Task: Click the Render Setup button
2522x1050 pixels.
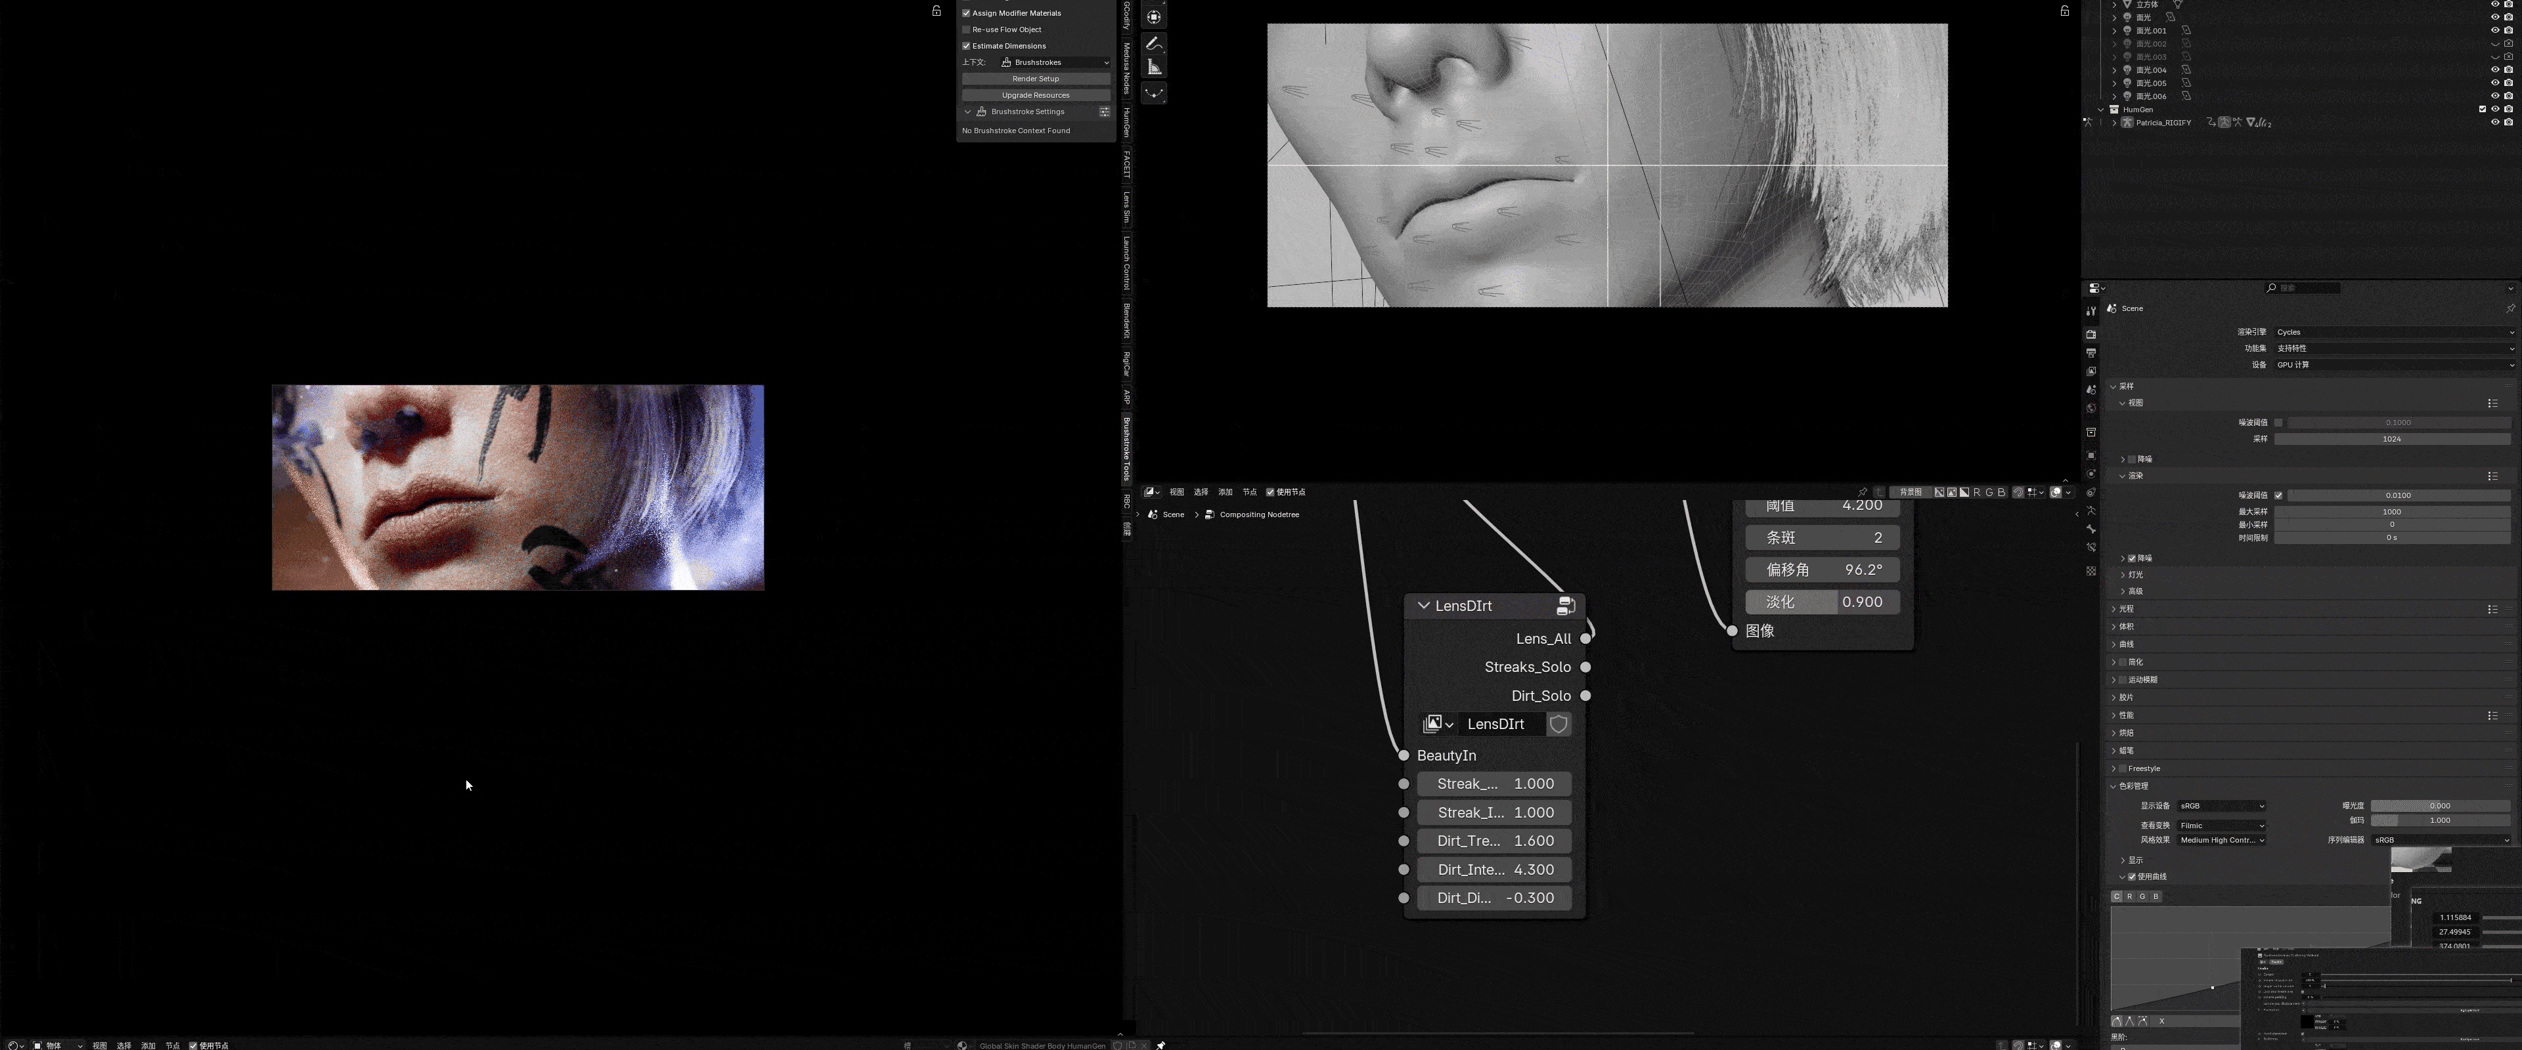Action: click(1035, 79)
